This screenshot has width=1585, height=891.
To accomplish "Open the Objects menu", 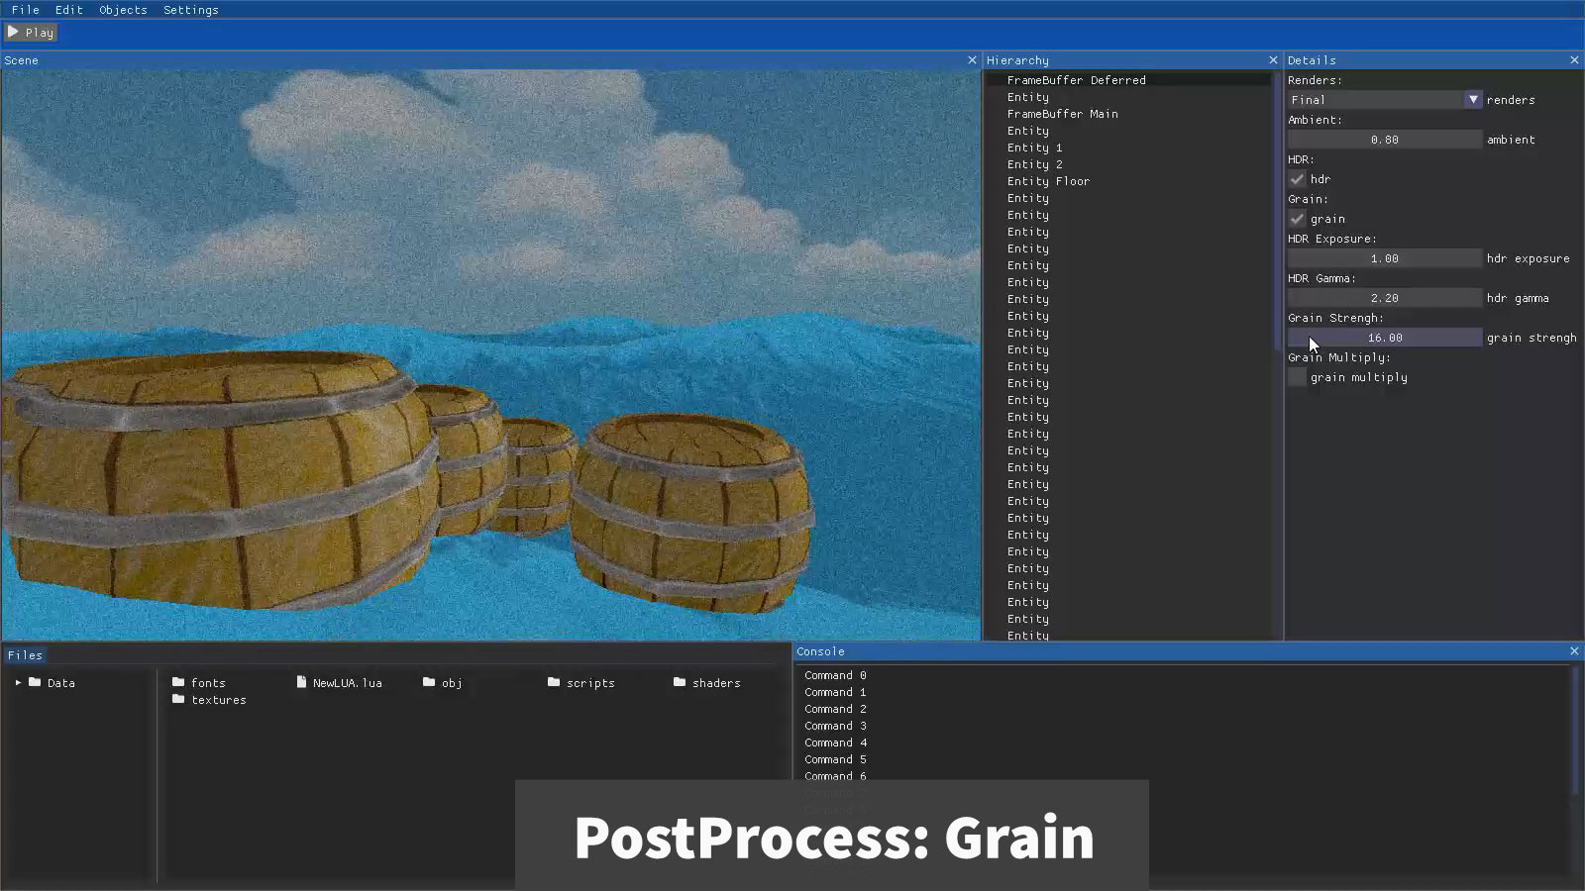I will pos(123,10).
